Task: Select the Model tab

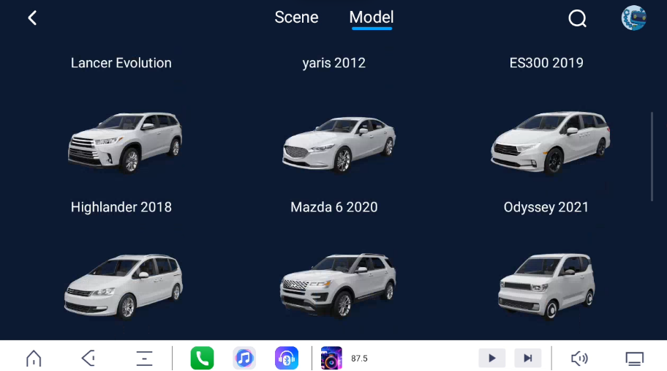Action: (372, 18)
